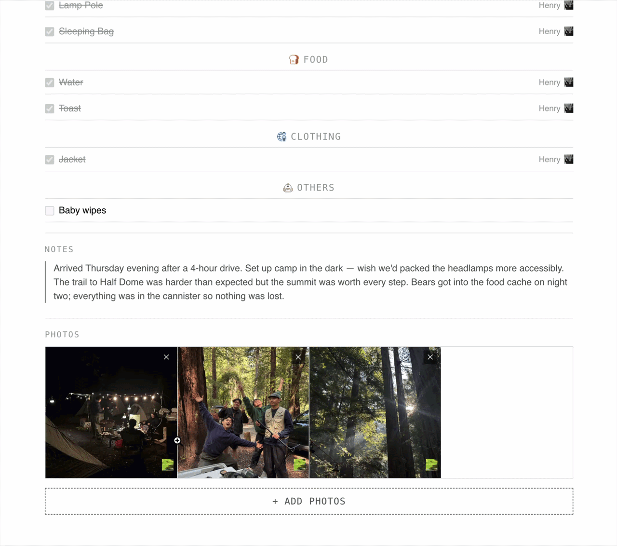The image size is (617, 546).
Task: Uncheck the Jacket item checkbox
Action: click(50, 160)
